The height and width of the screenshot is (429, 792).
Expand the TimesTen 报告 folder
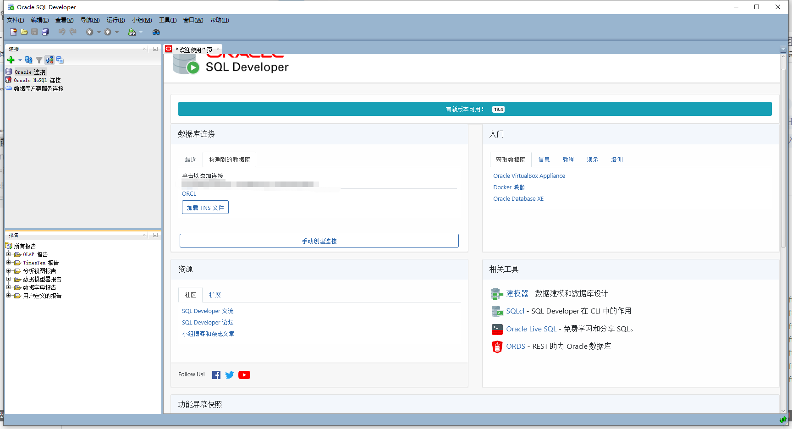tap(8, 263)
